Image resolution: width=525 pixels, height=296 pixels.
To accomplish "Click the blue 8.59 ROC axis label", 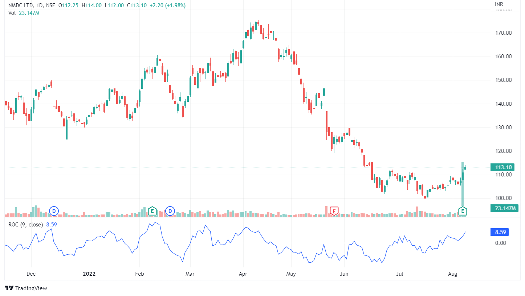I will click(x=500, y=232).
